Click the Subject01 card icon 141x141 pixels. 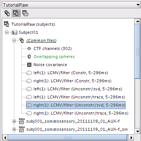[14, 32]
